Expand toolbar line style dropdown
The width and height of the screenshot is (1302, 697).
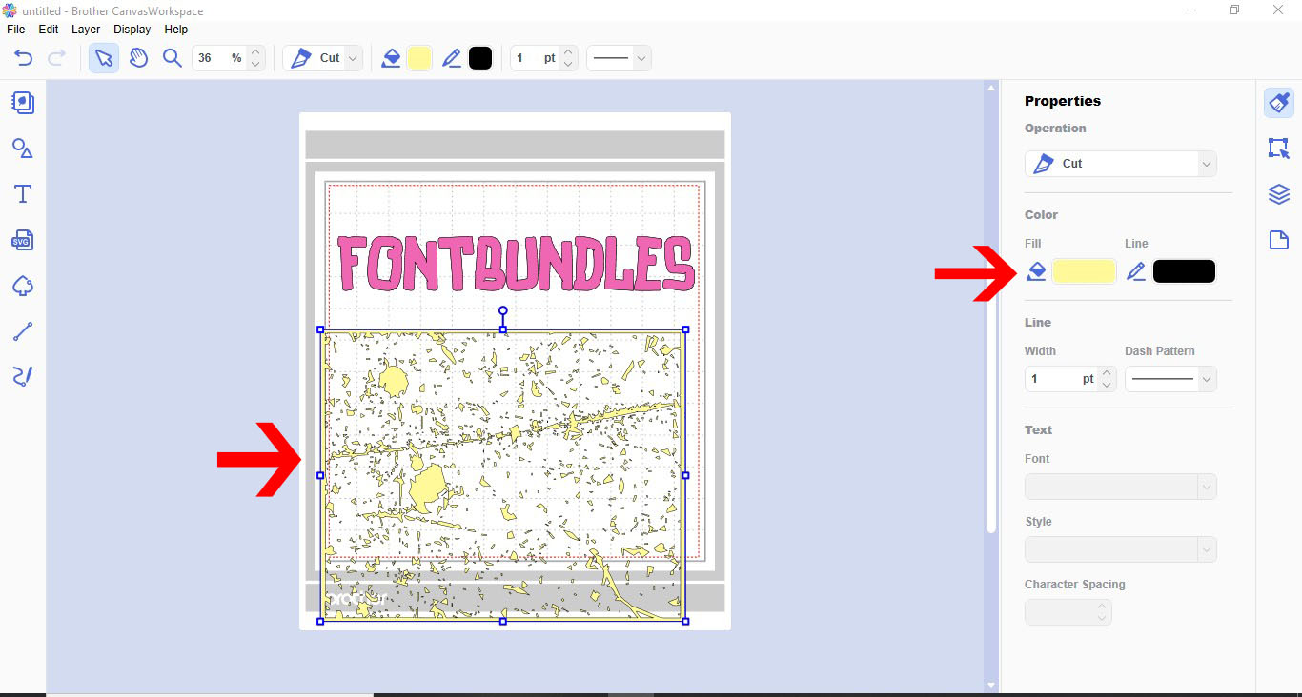(641, 58)
